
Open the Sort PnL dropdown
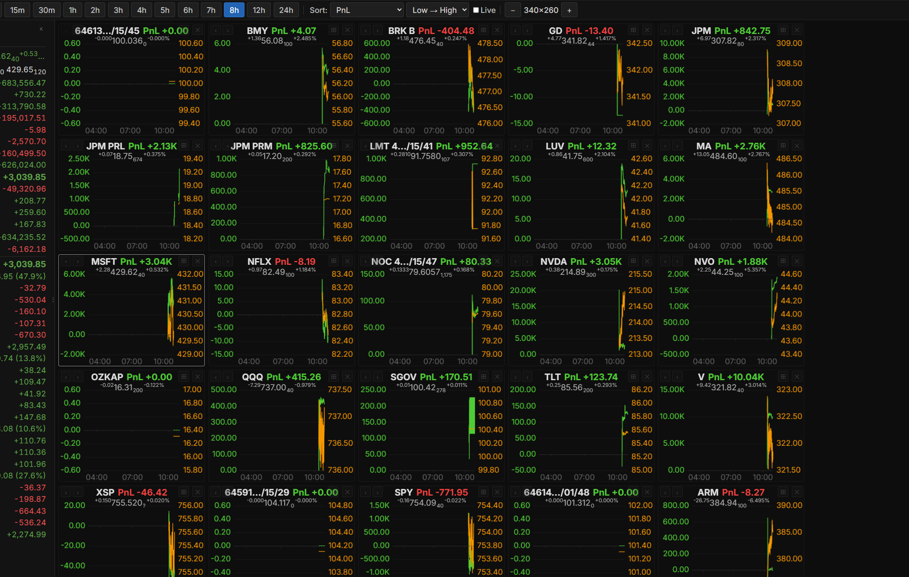tap(367, 10)
